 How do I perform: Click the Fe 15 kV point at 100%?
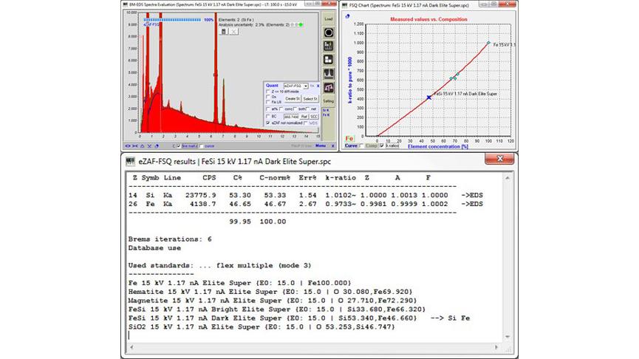488,43
